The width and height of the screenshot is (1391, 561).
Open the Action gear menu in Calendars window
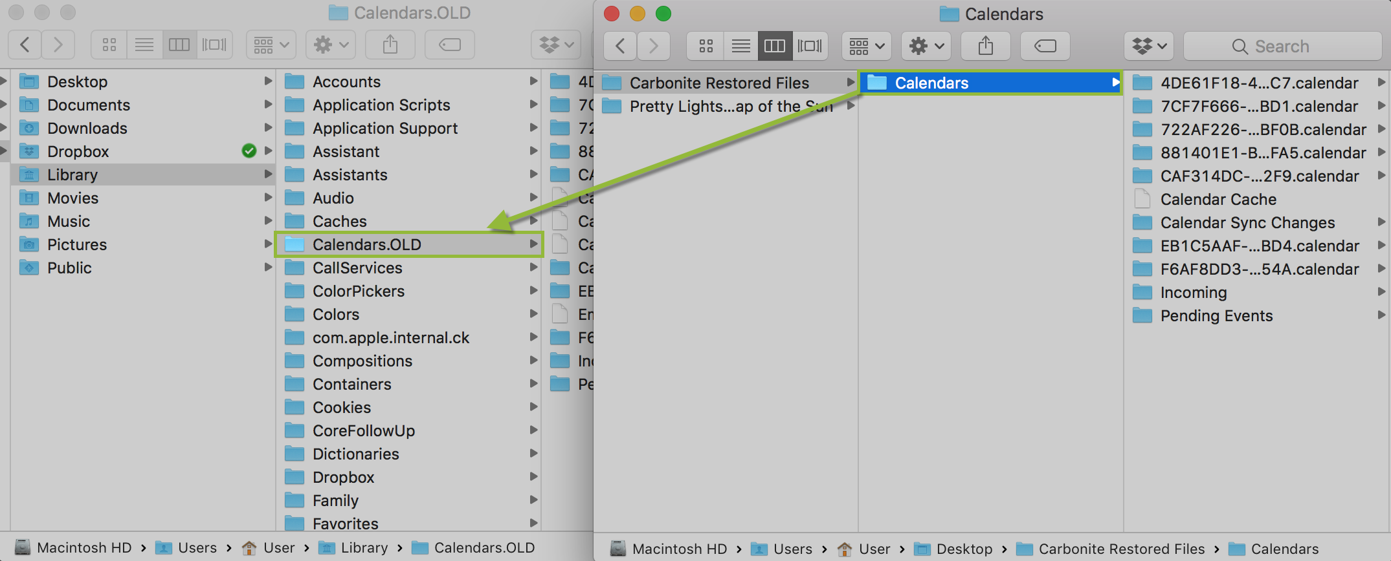pyautogui.click(x=926, y=46)
